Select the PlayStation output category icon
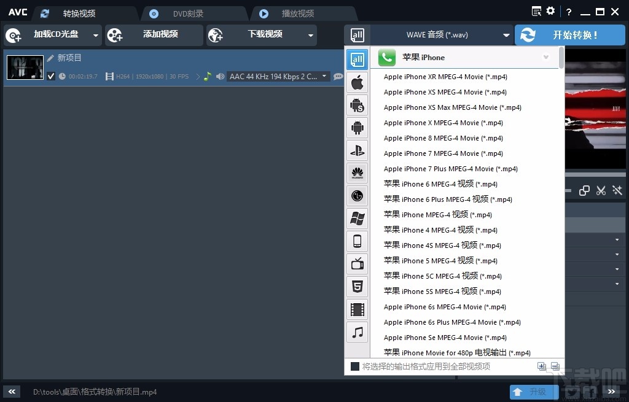 click(x=357, y=150)
